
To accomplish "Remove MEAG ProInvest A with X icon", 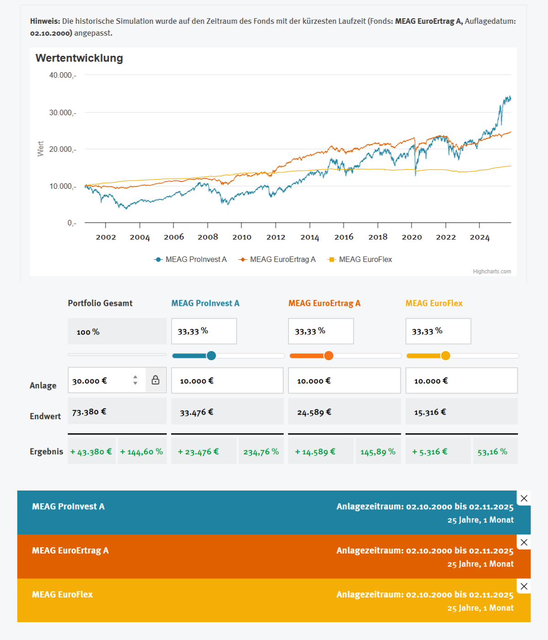I will coord(524,498).
